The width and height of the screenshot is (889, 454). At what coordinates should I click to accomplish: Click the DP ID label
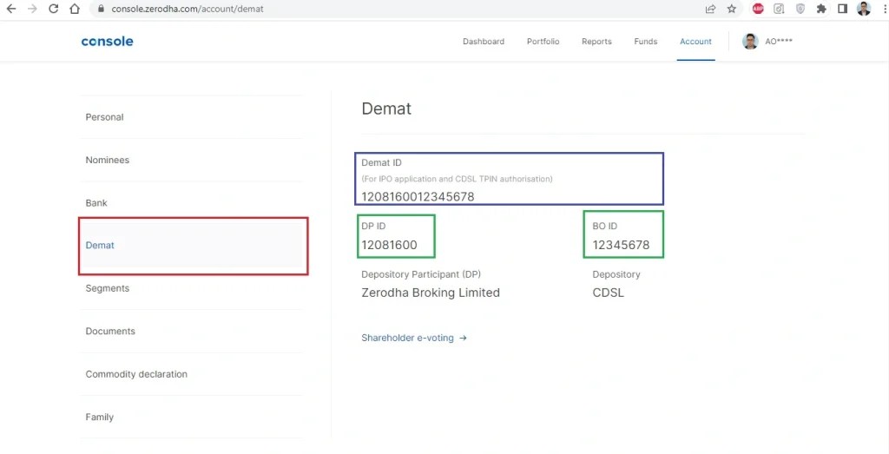pos(373,226)
